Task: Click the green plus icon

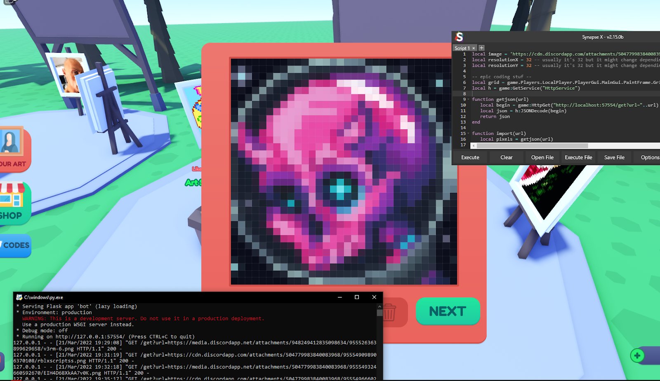Action: 637,355
